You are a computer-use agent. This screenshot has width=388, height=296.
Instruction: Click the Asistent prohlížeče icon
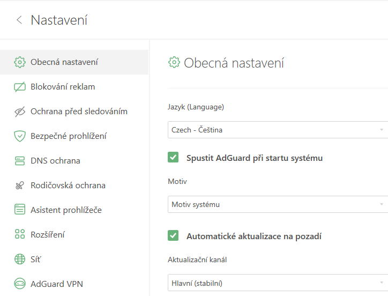click(20, 210)
